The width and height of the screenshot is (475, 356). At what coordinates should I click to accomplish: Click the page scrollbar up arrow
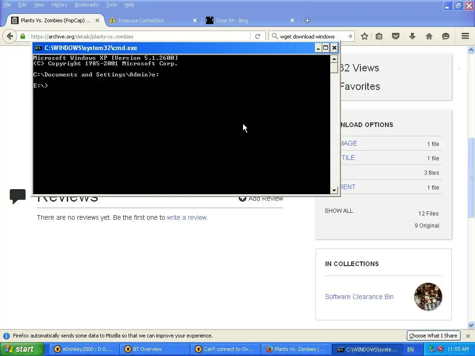click(x=471, y=50)
